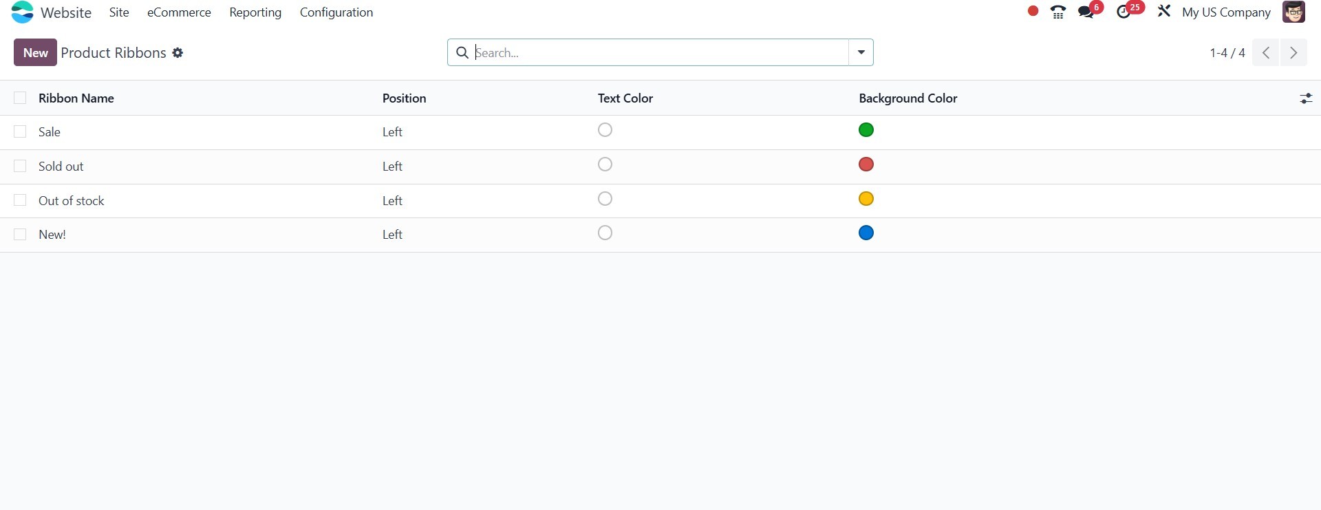
Task: Click the blue background color of New!
Action: 866,233
